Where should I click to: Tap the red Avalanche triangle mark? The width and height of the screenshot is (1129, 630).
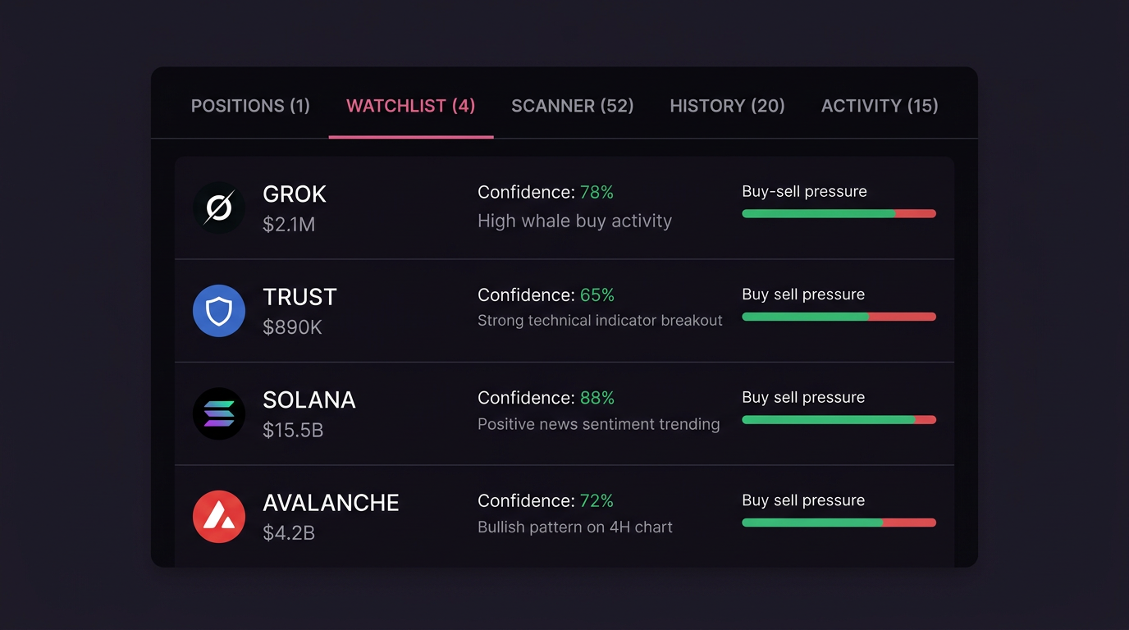[x=219, y=517]
